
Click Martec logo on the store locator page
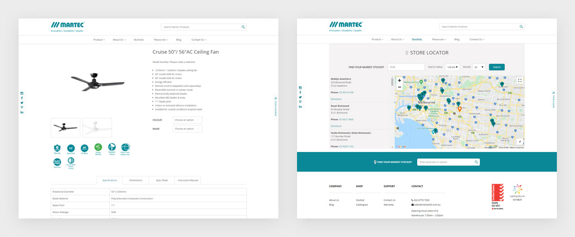[x=346, y=27]
